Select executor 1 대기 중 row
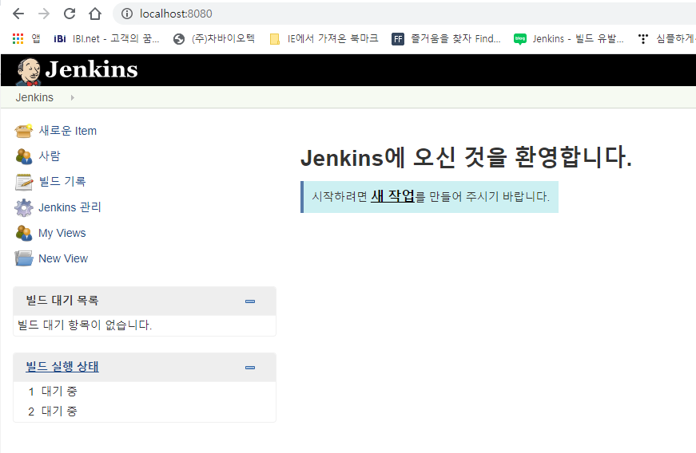Viewport: 696px width, 453px height. (x=145, y=392)
